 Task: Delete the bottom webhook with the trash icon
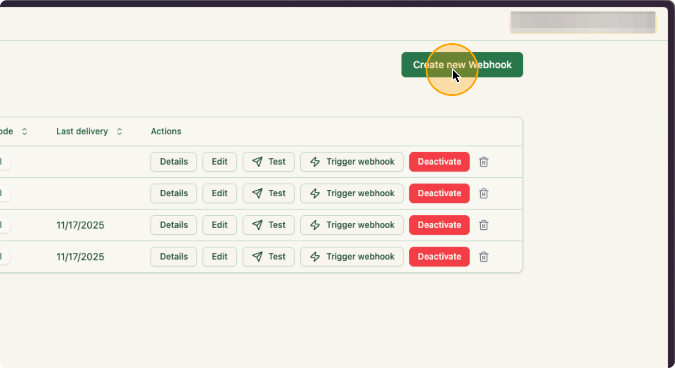pyautogui.click(x=483, y=257)
